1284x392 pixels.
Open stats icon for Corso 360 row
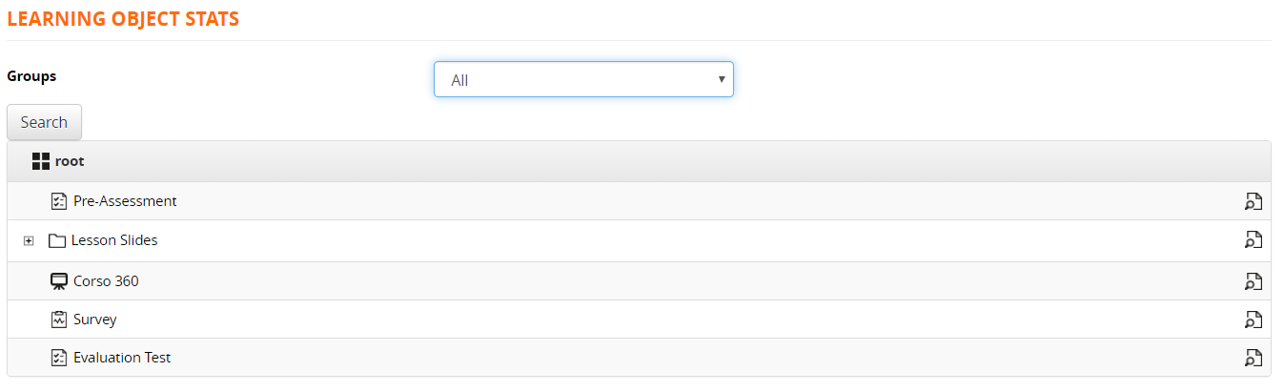[x=1253, y=281]
